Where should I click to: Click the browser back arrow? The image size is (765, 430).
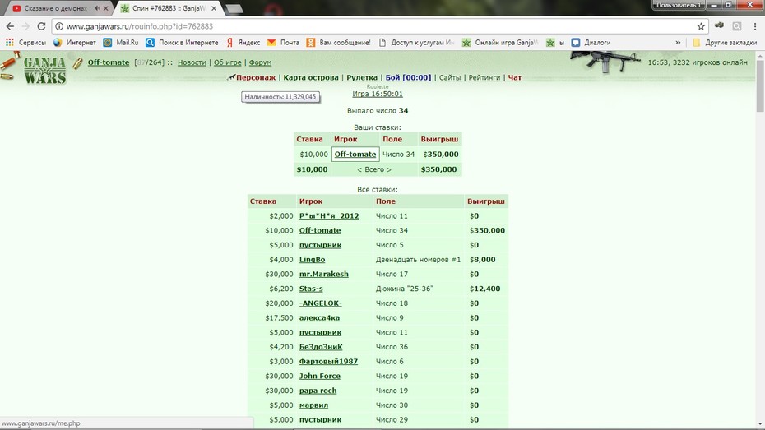[10, 26]
